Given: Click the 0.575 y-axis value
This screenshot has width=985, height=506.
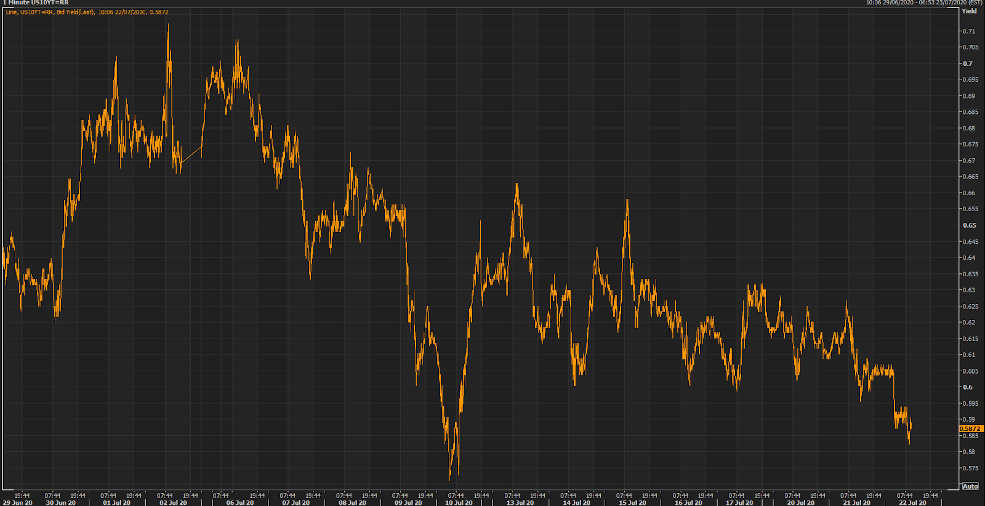Looking at the screenshot, I should coord(970,468).
